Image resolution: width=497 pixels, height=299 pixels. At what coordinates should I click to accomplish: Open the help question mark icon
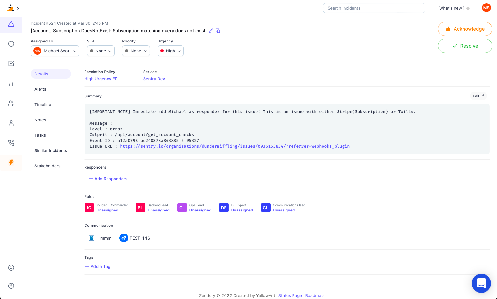(x=11, y=286)
